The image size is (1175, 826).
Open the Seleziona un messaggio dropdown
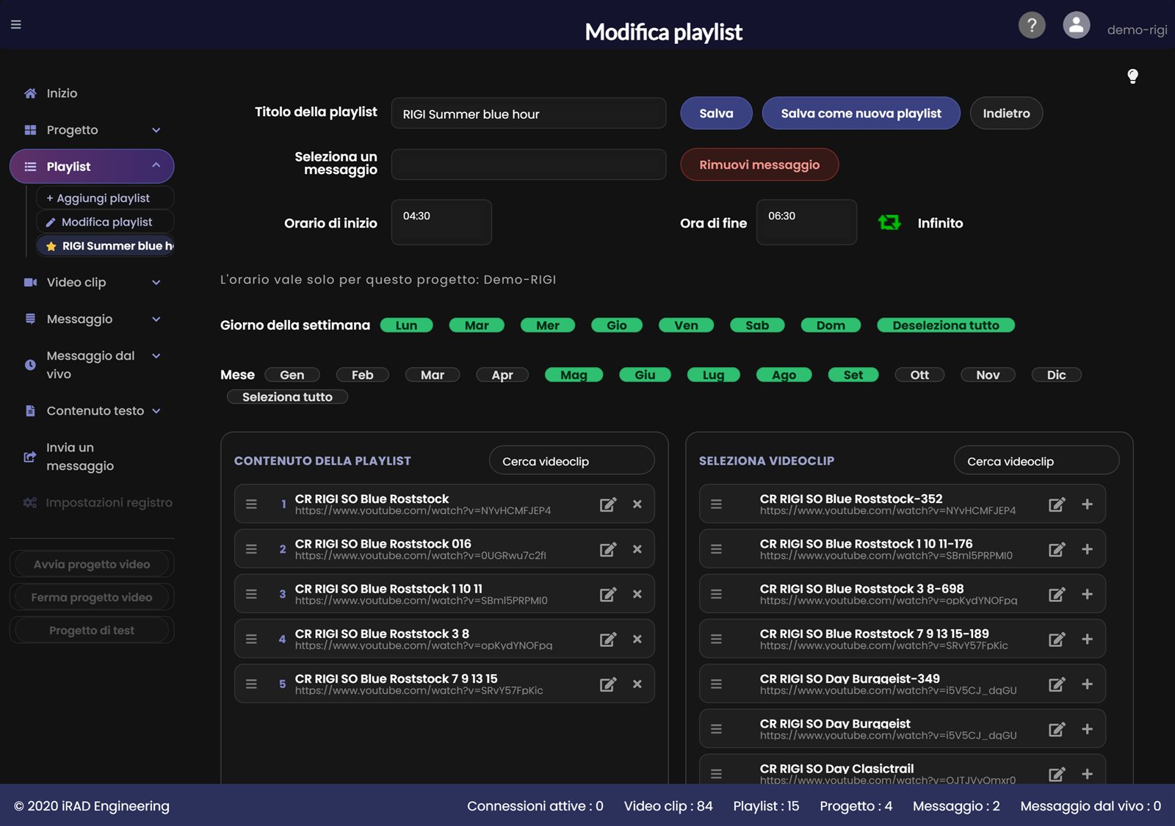pos(529,164)
